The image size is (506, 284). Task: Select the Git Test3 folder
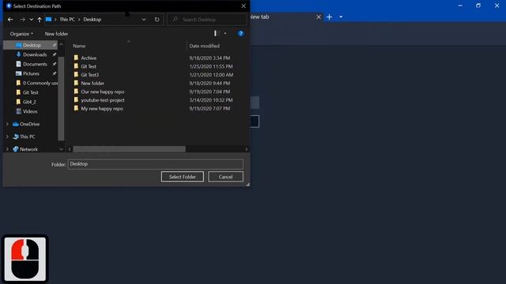89,75
